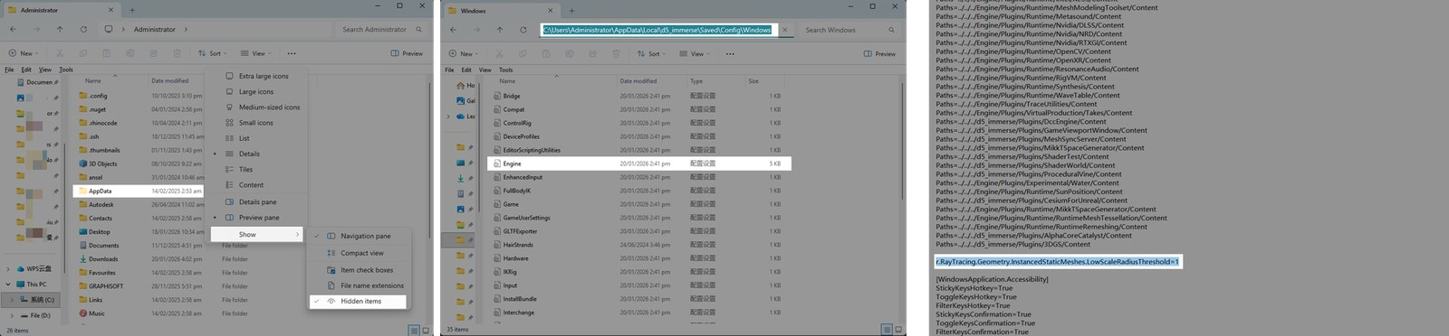Toggle Navigation pane option

point(358,236)
